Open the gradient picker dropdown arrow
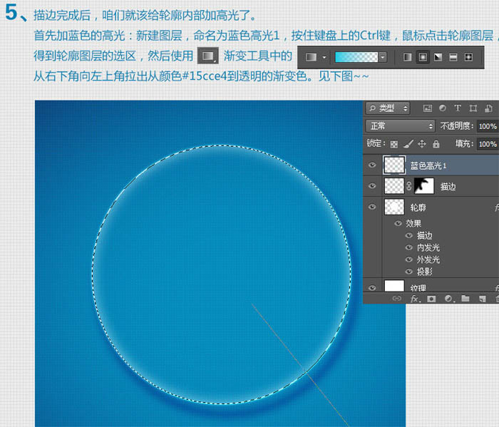The image size is (499, 427). 383,57
